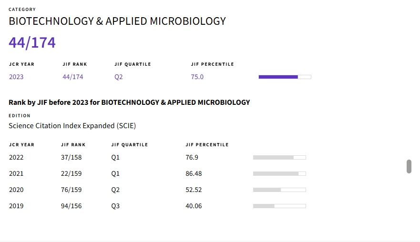Click the 2023 JCR year link

(16, 77)
